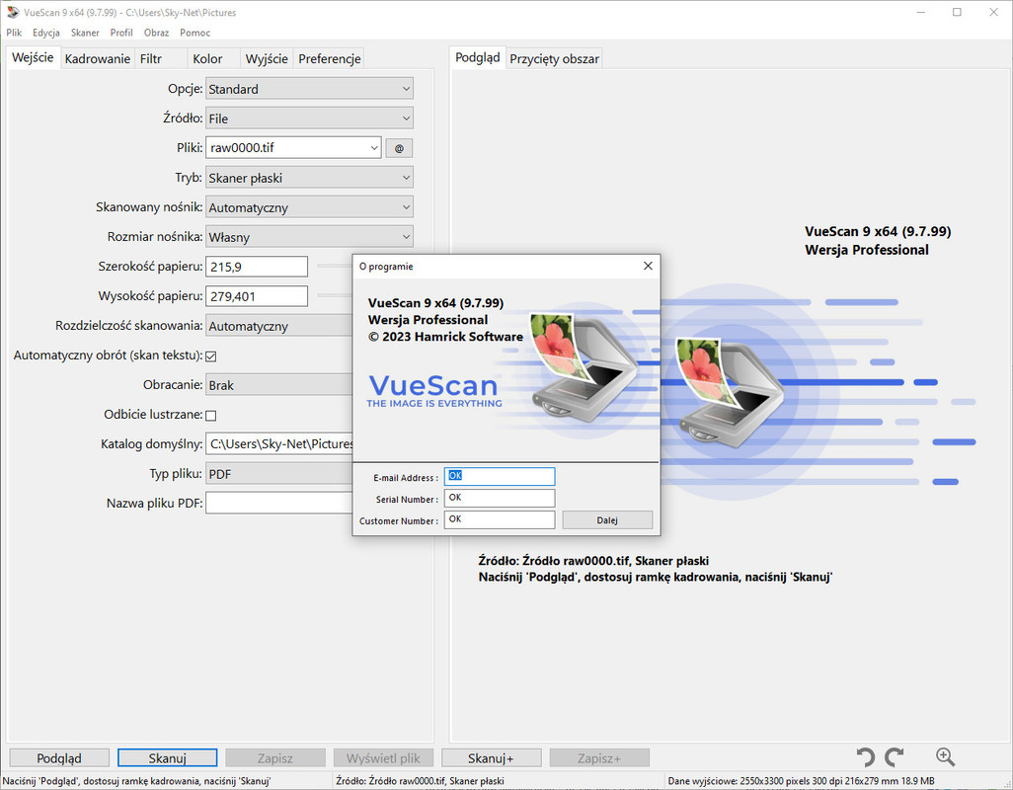1013x790 pixels.
Task: Switch to the Preferencje tab
Action: pyautogui.click(x=330, y=58)
